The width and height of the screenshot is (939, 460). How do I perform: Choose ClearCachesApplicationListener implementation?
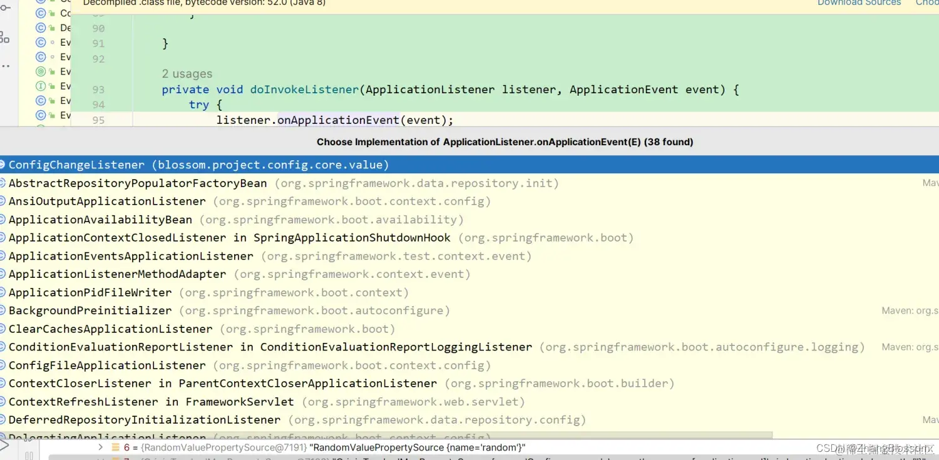pos(469,329)
